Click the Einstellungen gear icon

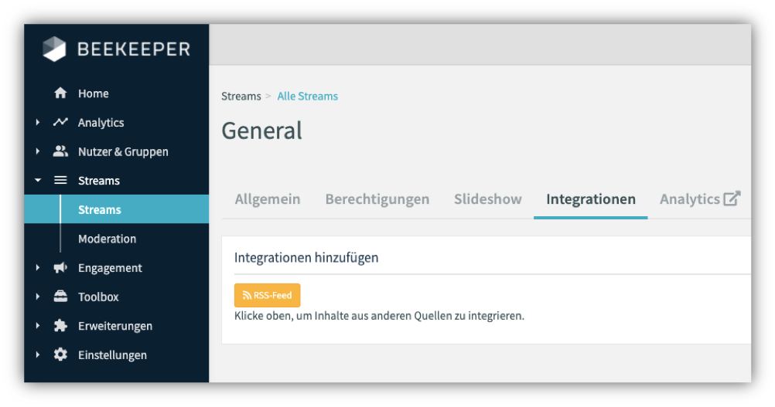(60, 354)
